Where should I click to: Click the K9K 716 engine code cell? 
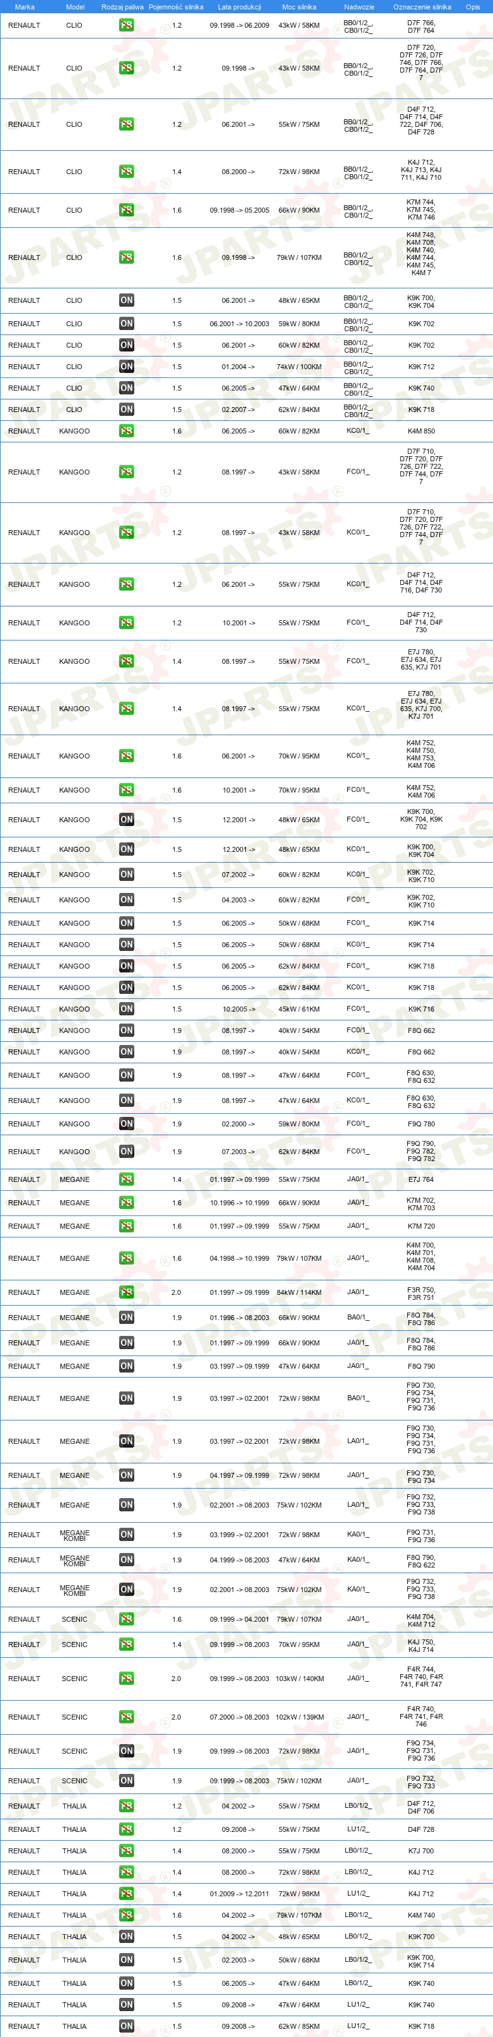click(x=421, y=1009)
